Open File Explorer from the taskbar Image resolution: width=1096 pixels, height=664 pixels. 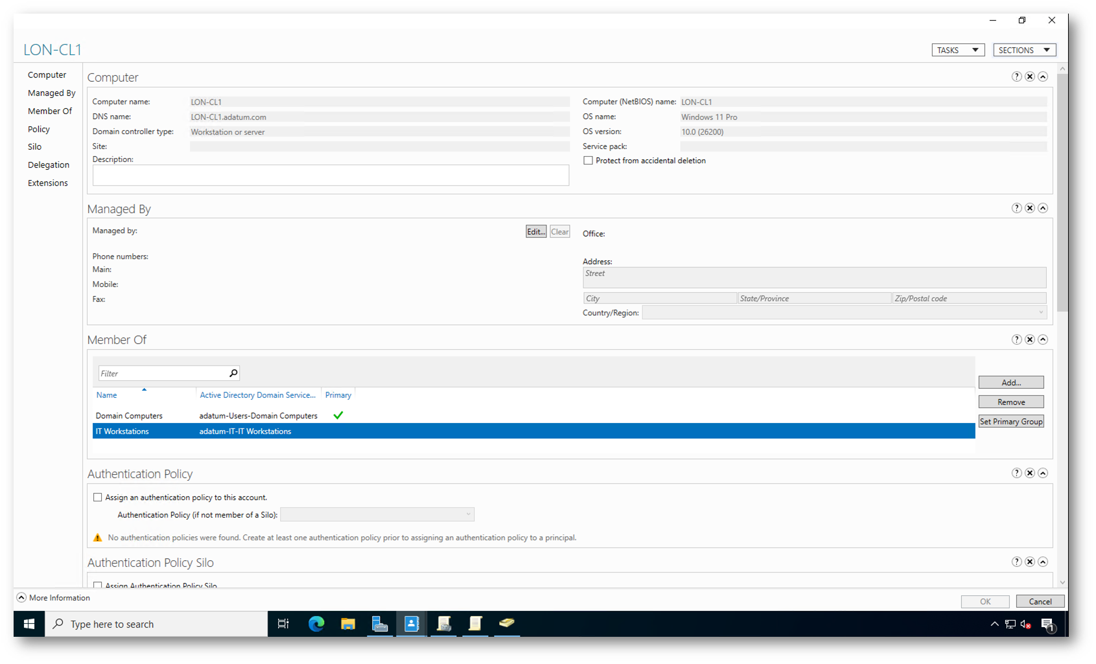pos(348,624)
